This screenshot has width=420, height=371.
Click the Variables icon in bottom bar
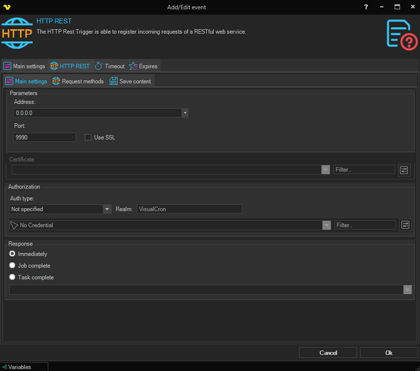click(x=4, y=367)
